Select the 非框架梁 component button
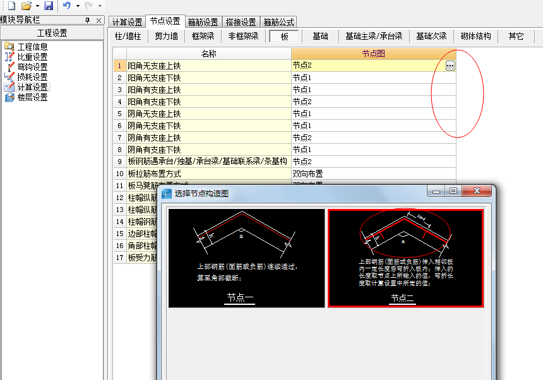 pos(243,36)
